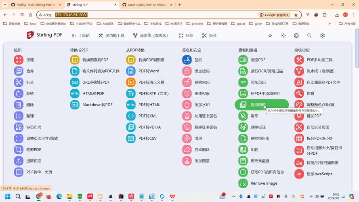The height and width of the screenshot is (202, 359).
Task: Click the navbar search magnifier
Action: (x=309, y=36)
